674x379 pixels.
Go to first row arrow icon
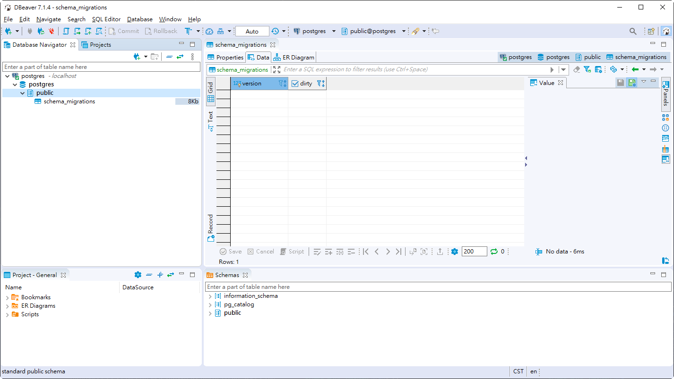(365, 252)
